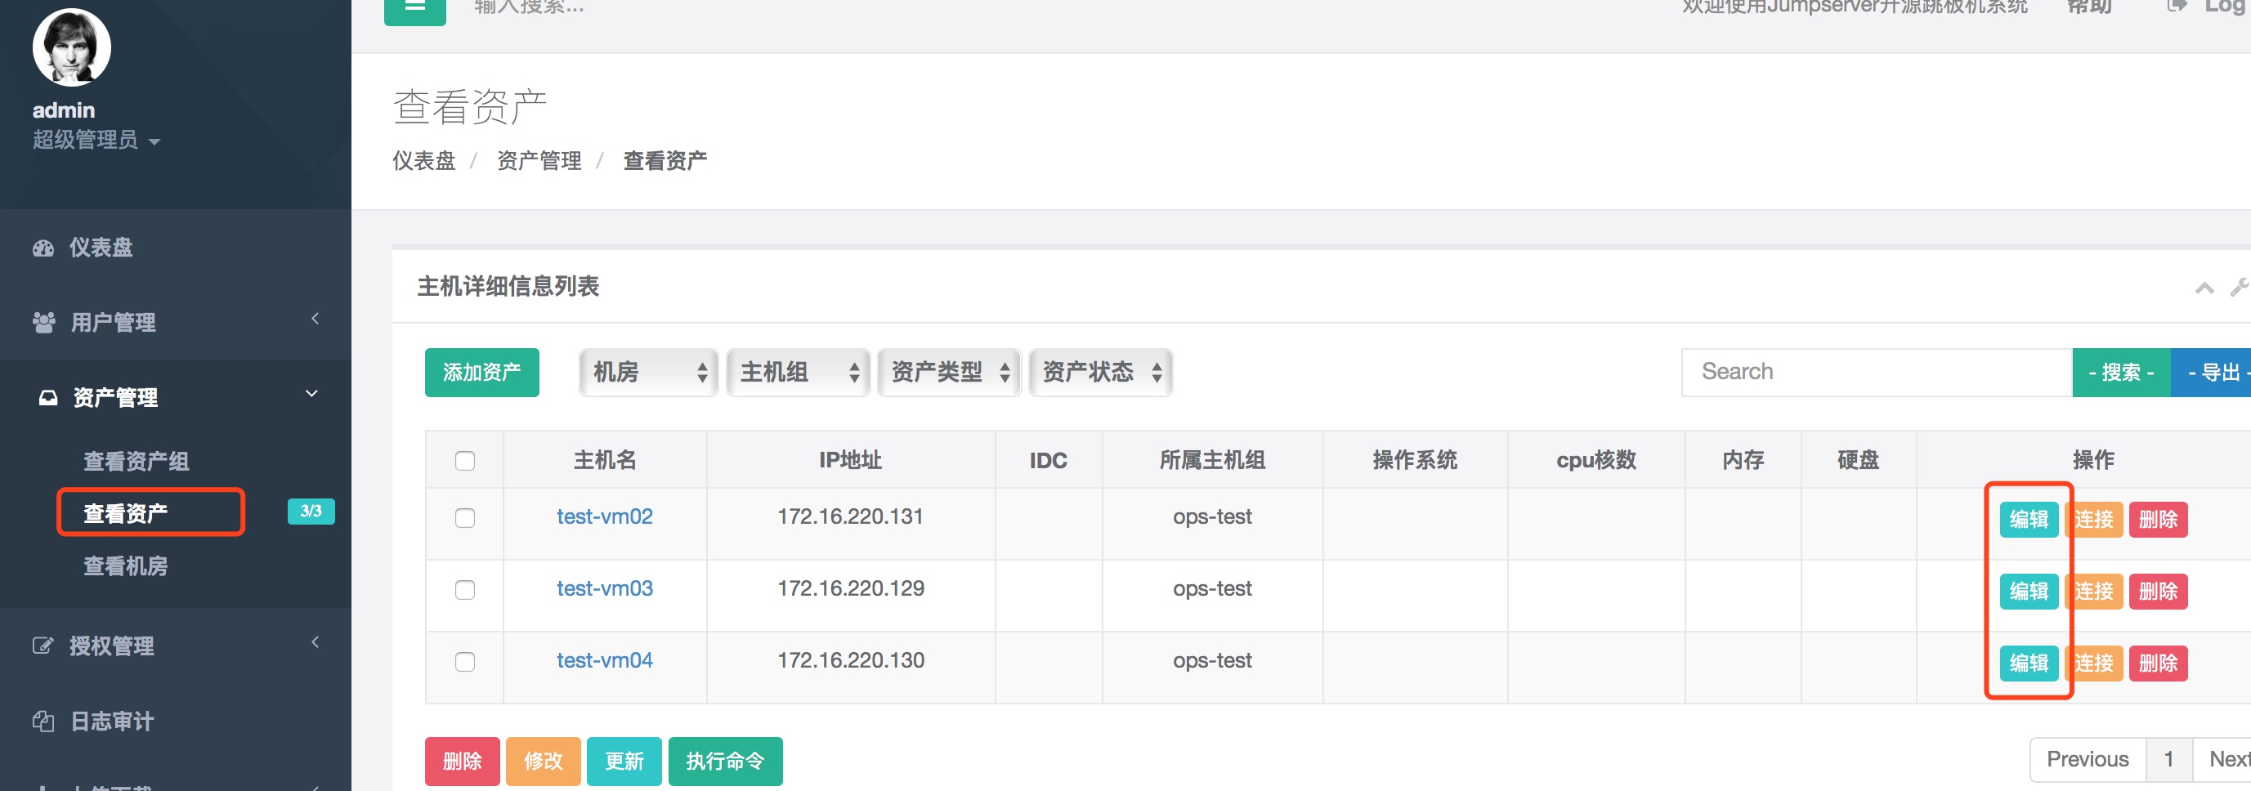
Task: Select the test-vm04 row checkbox
Action: coord(465,662)
